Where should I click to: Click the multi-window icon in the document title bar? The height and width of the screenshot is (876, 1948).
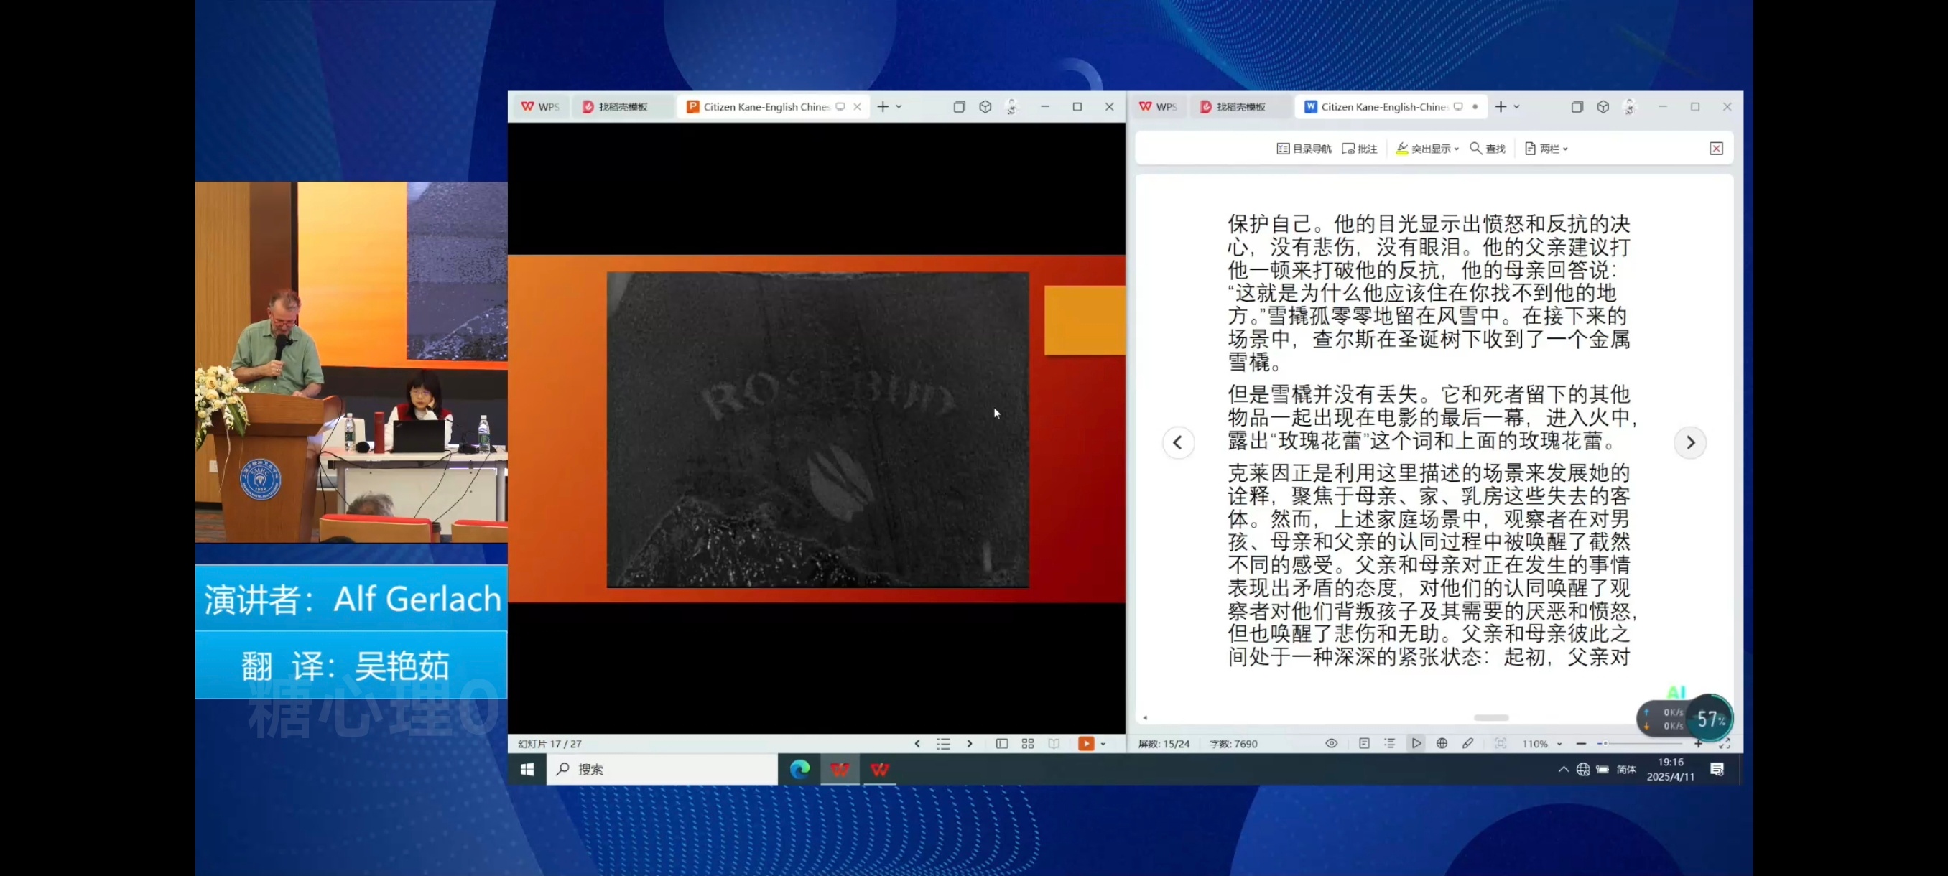coord(1577,106)
